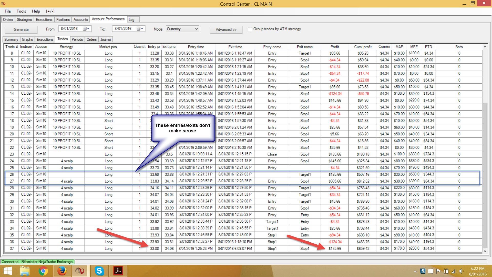The height and width of the screenshot is (277, 492).
Task: Sort by the Profit column header
Action: [334, 47]
